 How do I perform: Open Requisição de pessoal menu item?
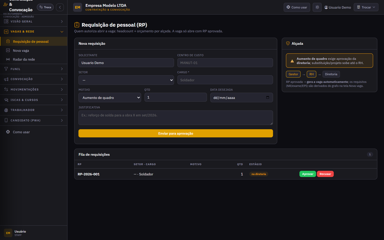pyautogui.click(x=34, y=41)
